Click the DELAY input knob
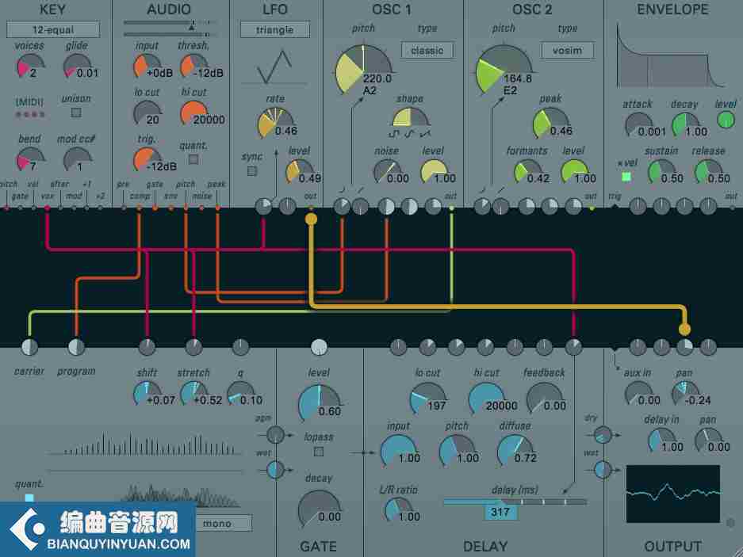The height and width of the screenshot is (557, 743). point(399,450)
